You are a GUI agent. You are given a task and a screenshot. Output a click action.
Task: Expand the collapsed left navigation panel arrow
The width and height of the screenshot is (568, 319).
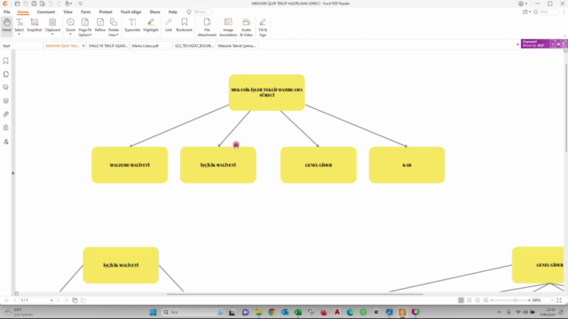click(x=13, y=174)
